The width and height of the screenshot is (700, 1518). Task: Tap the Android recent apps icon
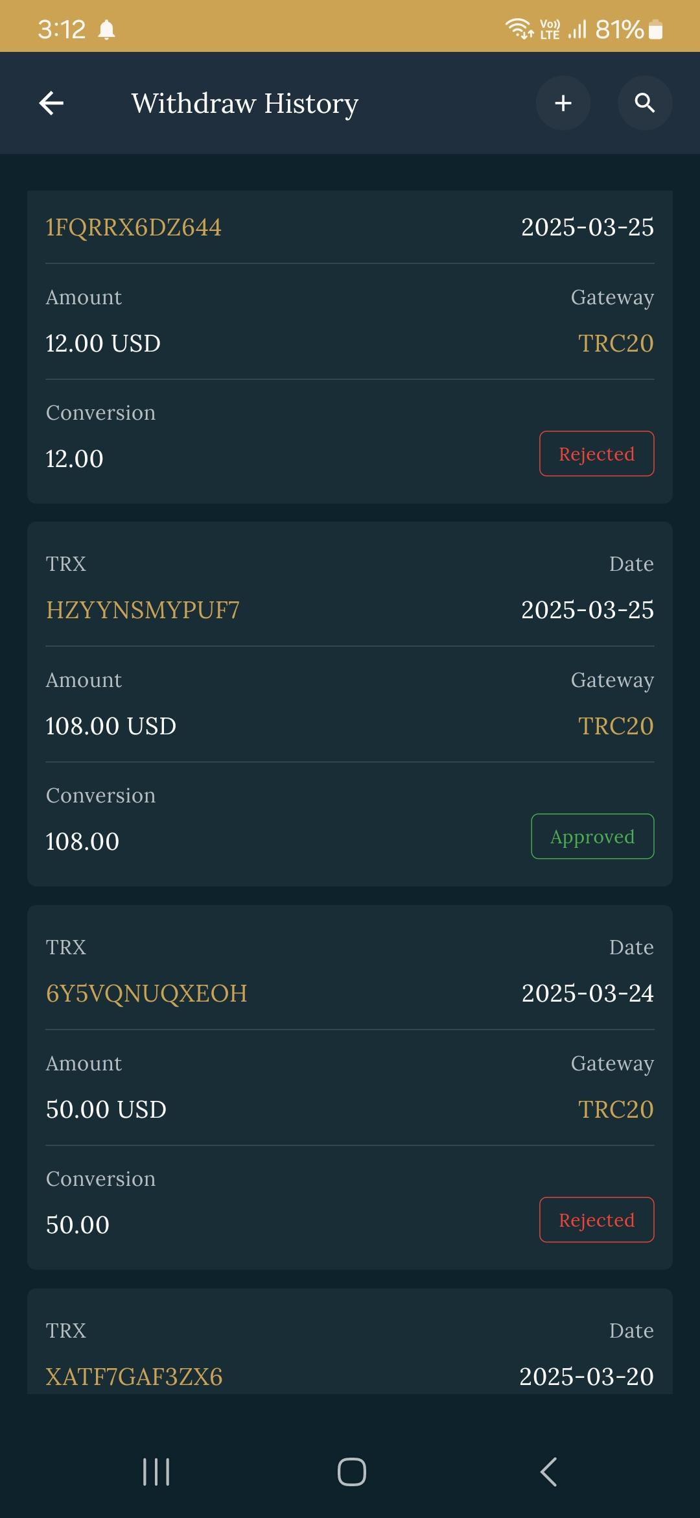click(x=156, y=1471)
